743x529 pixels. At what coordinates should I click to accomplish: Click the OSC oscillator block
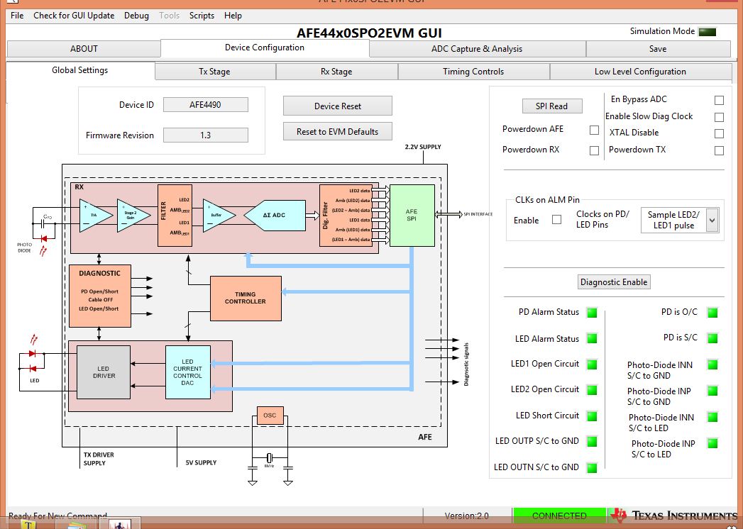[x=270, y=416]
